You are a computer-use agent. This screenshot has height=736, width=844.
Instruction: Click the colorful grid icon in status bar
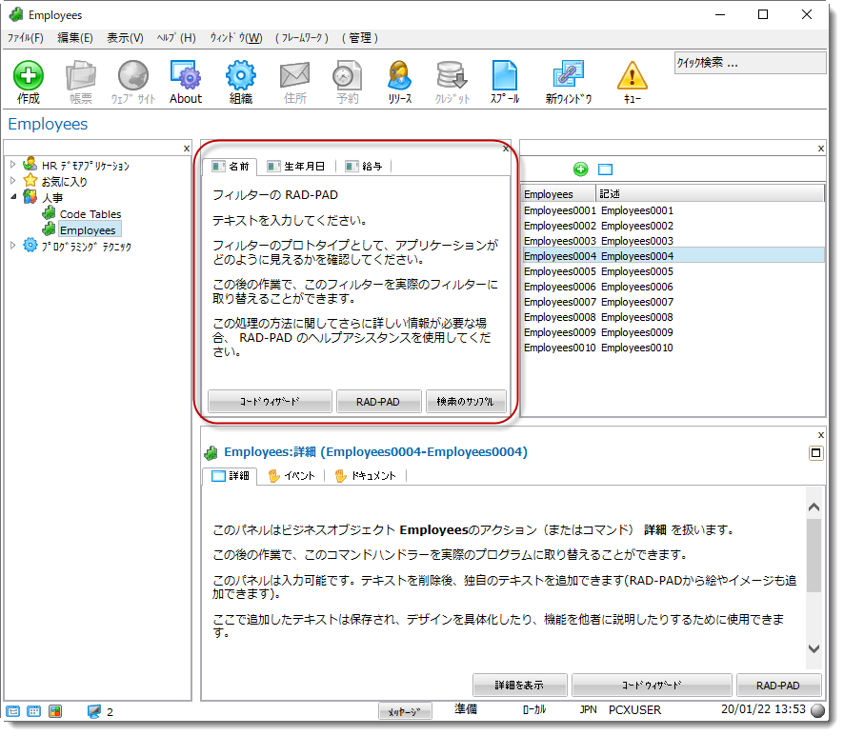click(x=55, y=712)
